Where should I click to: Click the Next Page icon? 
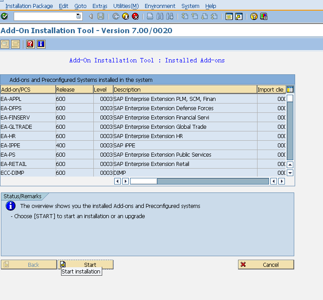[204, 16]
